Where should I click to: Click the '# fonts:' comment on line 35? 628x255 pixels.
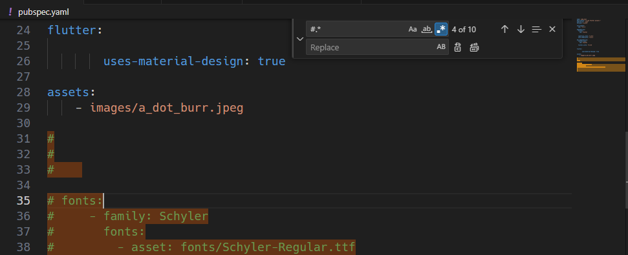(x=75, y=201)
